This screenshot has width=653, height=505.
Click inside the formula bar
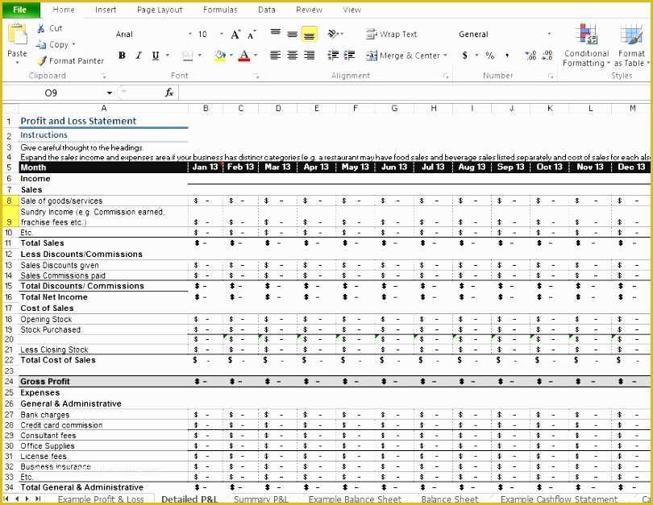[x=414, y=93]
